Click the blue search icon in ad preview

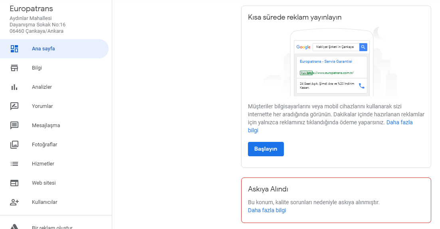tap(363, 47)
